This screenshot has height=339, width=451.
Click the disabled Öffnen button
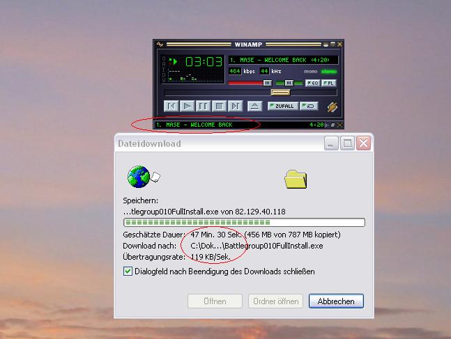tap(215, 301)
